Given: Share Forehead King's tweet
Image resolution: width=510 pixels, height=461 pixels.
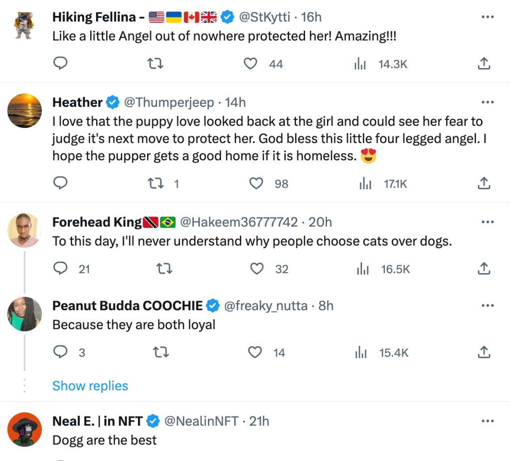Looking at the screenshot, I should [484, 269].
